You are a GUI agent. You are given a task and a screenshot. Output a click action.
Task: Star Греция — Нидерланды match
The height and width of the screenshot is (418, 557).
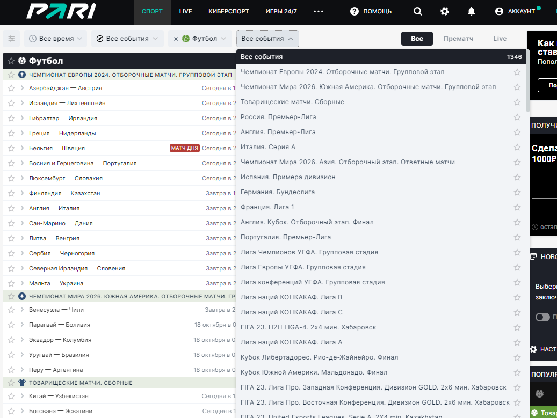pyautogui.click(x=11, y=133)
